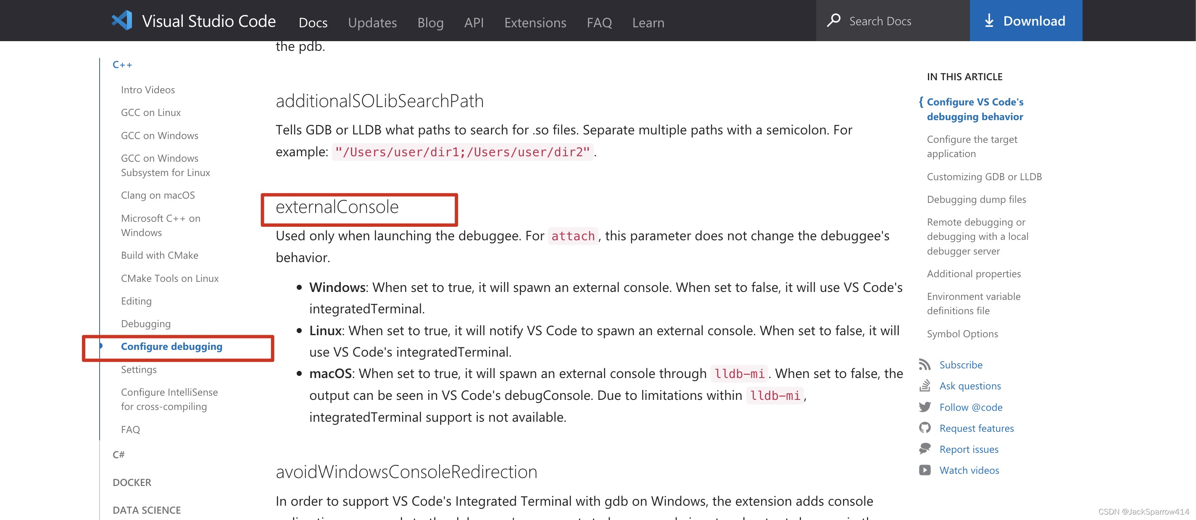1196x520 pixels.
Task: Click the Stack Overflow Ask questions icon
Action: click(x=925, y=386)
